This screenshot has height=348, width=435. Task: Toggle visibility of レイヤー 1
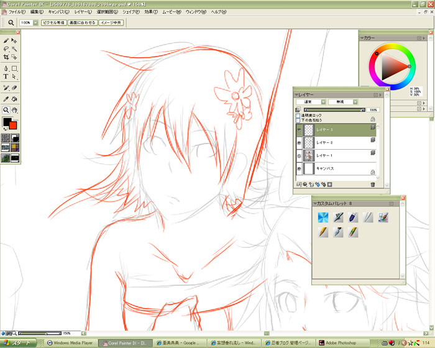point(299,156)
